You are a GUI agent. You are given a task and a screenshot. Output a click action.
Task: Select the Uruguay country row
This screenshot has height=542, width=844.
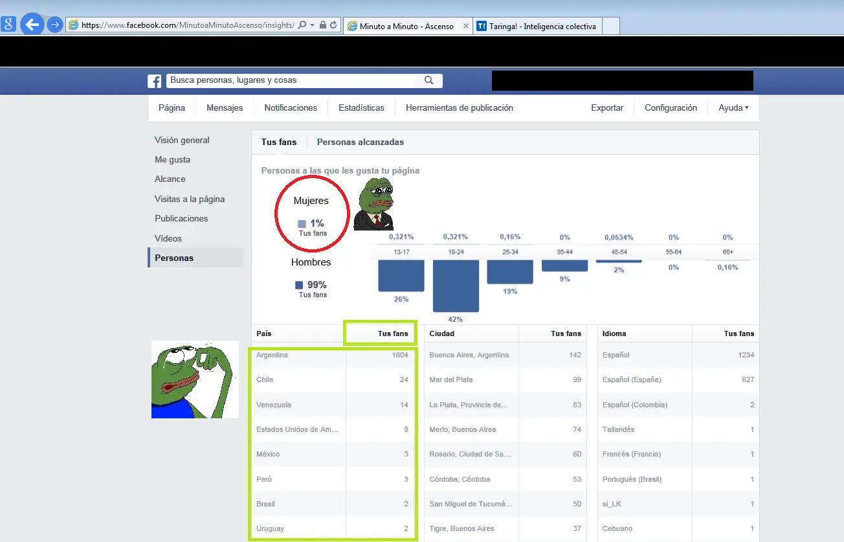point(333,528)
